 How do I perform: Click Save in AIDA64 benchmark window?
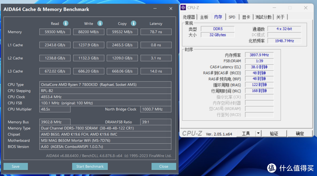coord(16,166)
